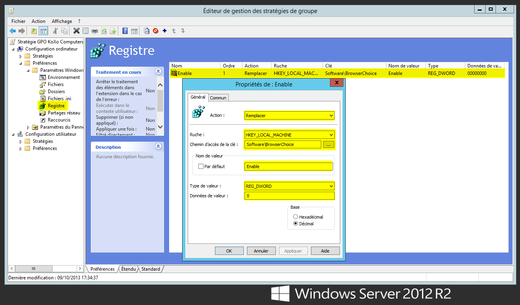Click the blue question mark help icon
Screen dimensions: 520x305
[125, 31]
